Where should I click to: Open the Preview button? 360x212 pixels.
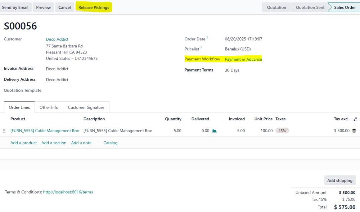pos(44,7)
